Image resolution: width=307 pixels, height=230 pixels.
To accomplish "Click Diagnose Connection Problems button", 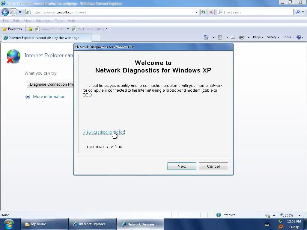I will point(50,84).
